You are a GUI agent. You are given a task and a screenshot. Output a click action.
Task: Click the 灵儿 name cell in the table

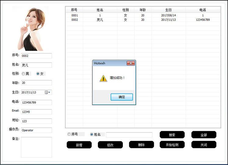pyautogui.click(x=100, y=19)
